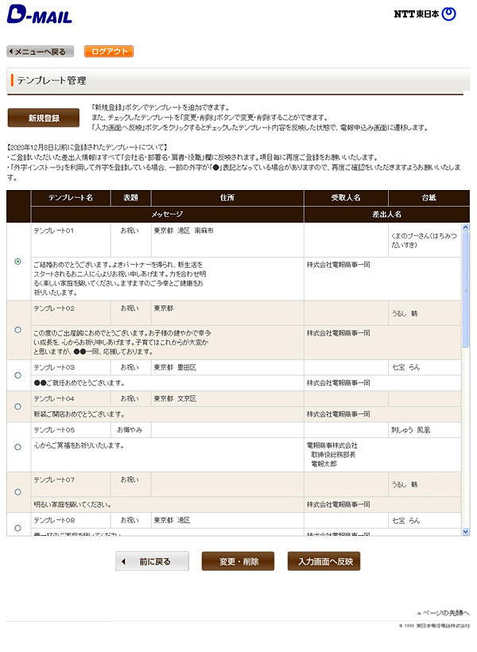The height and width of the screenshot is (652, 477).
Task: Click the 入力画面へ反映 button
Action: pyautogui.click(x=324, y=561)
